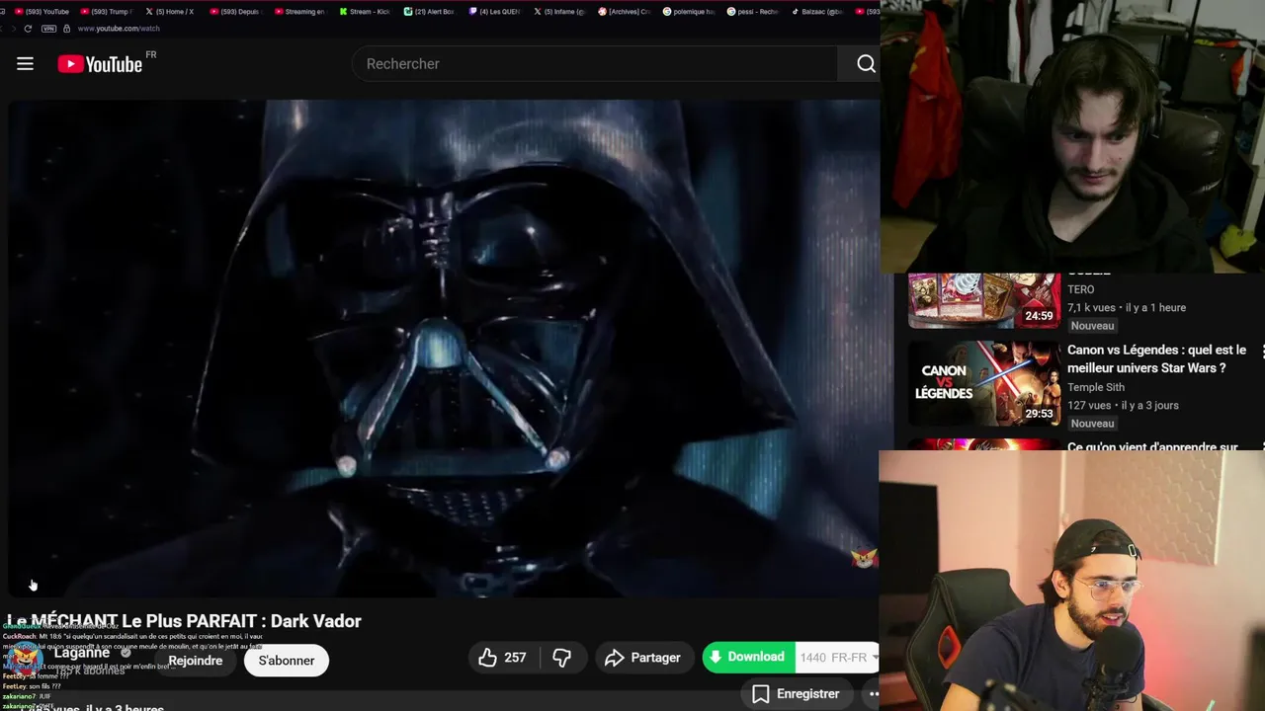This screenshot has height=711, width=1265.
Task: Switch to the (593) YouTube tab
Action: [42, 12]
